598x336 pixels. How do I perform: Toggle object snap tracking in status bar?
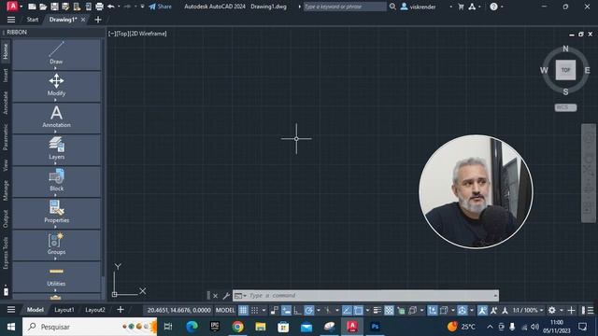click(347, 310)
